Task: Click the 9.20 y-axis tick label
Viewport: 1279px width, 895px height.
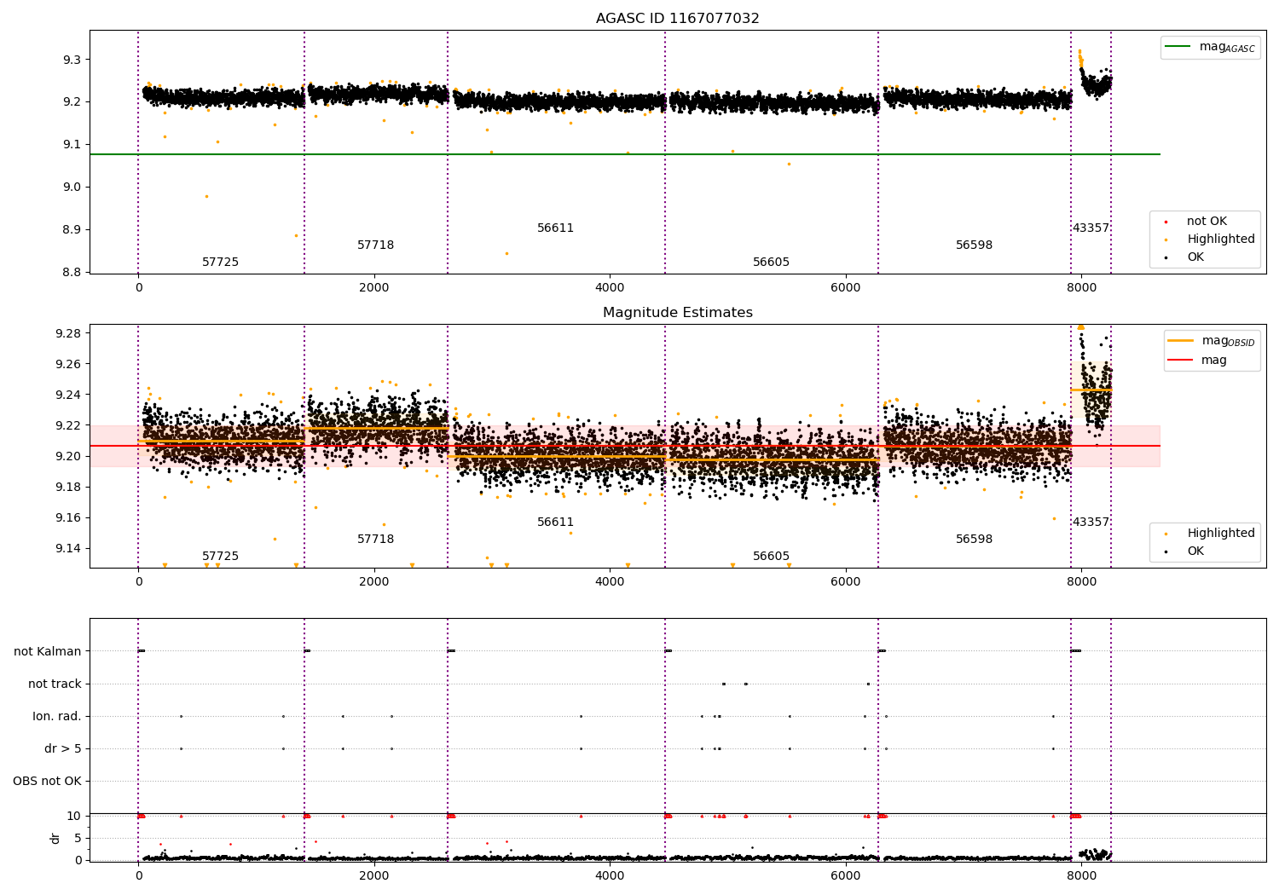Action: click(69, 456)
